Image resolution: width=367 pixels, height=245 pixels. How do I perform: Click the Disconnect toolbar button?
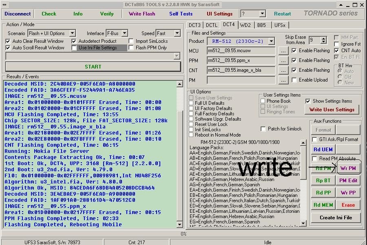pos(18,14)
